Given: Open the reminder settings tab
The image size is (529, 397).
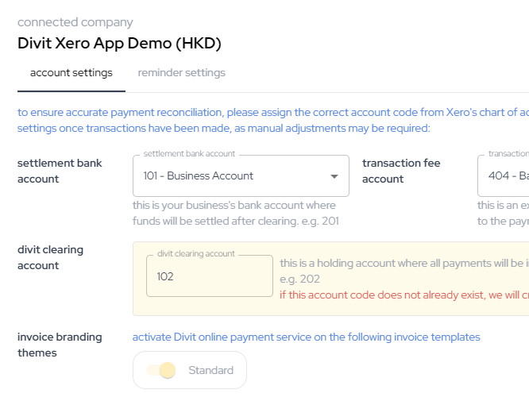Looking at the screenshot, I should tap(182, 73).
